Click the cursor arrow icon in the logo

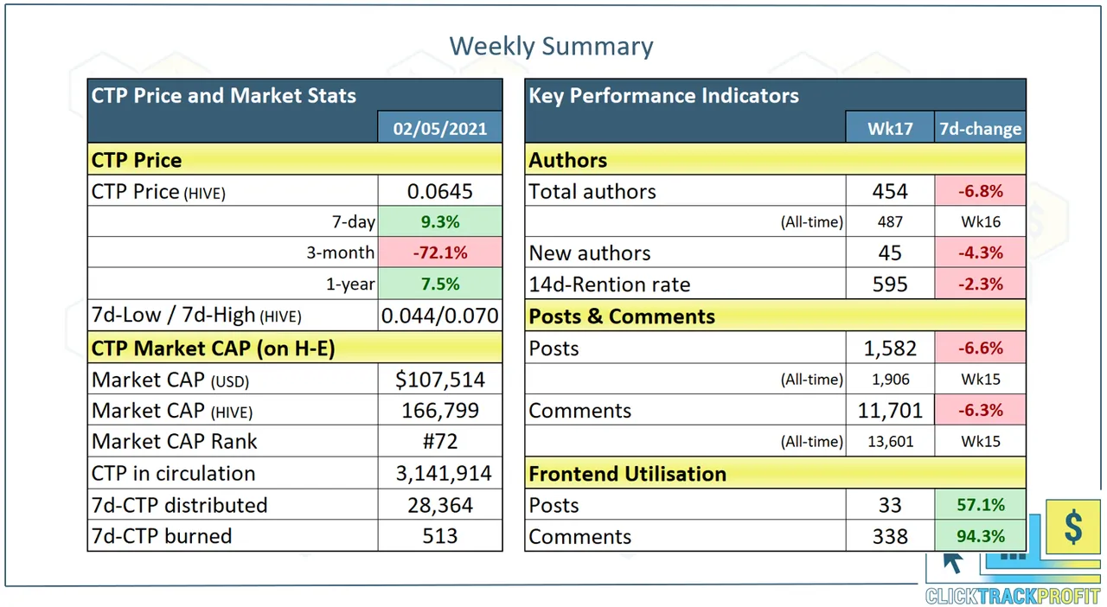tap(953, 562)
